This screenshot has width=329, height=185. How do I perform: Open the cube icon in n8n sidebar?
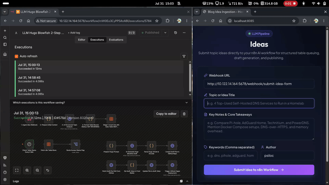coord(5,158)
